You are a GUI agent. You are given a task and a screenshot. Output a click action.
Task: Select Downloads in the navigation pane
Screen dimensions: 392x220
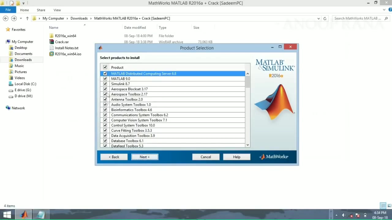click(x=23, y=60)
